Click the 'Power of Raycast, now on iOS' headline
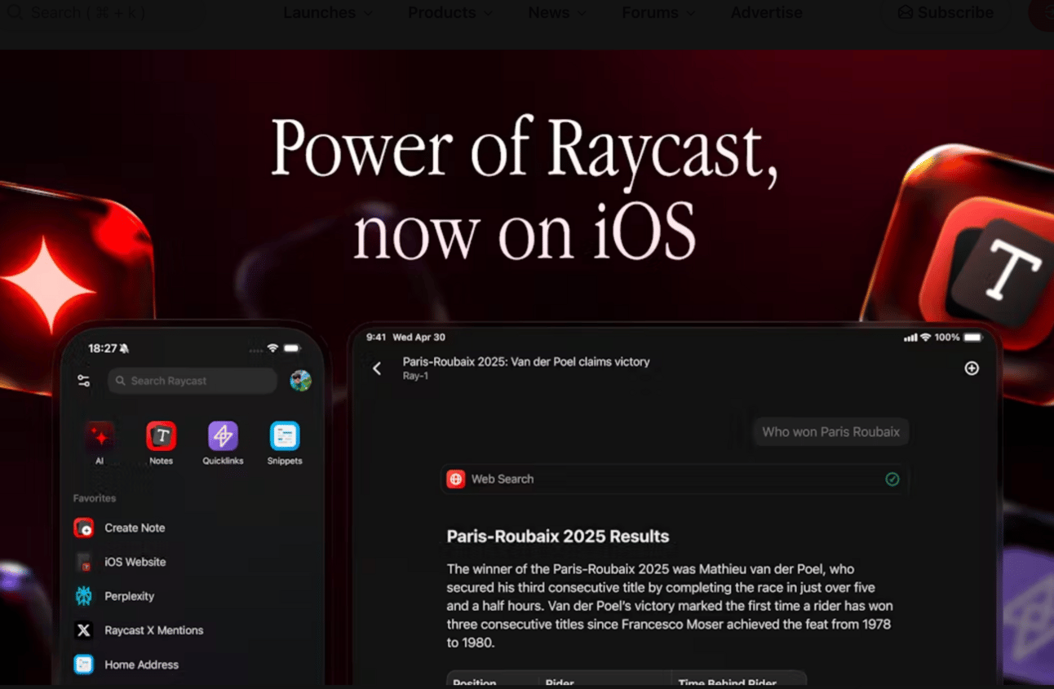 click(525, 189)
